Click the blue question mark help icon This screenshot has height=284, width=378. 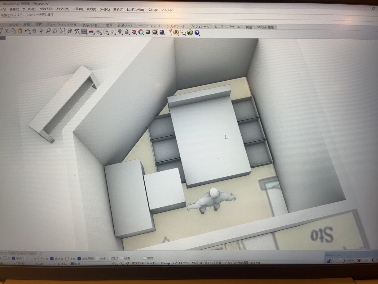[x=197, y=32]
